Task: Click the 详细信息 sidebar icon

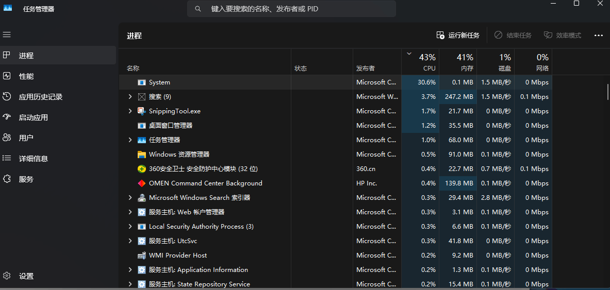Action: [7, 158]
